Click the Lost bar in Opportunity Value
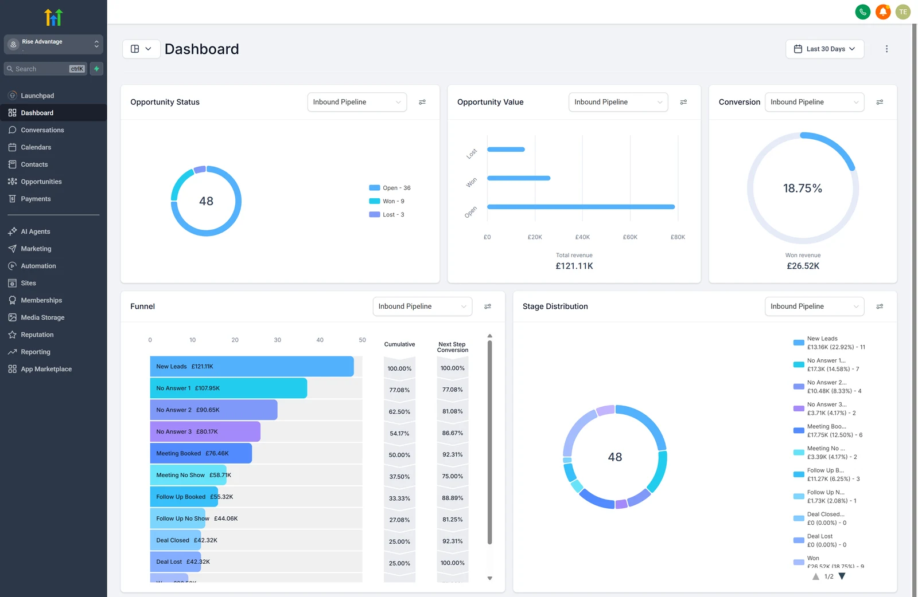Screen dimensions: 918x597 (506, 150)
